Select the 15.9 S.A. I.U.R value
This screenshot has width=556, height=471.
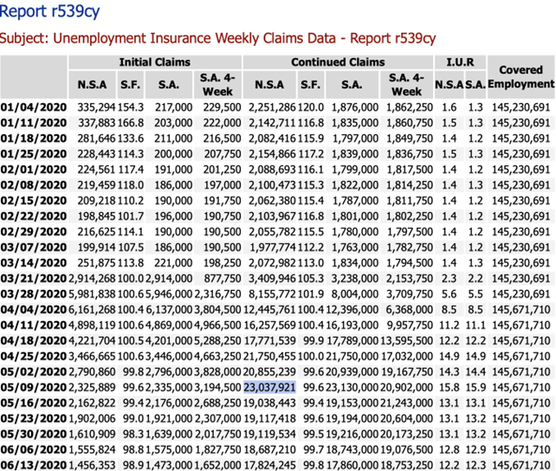click(x=475, y=387)
